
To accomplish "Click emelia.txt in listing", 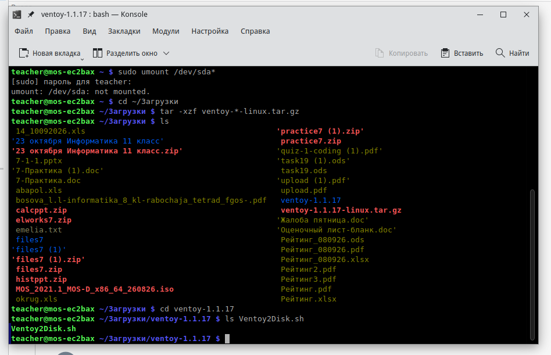I will pos(39,230).
